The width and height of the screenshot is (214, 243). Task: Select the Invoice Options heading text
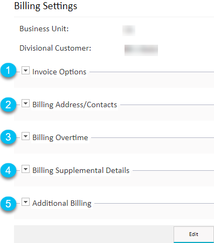[x=59, y=72]
